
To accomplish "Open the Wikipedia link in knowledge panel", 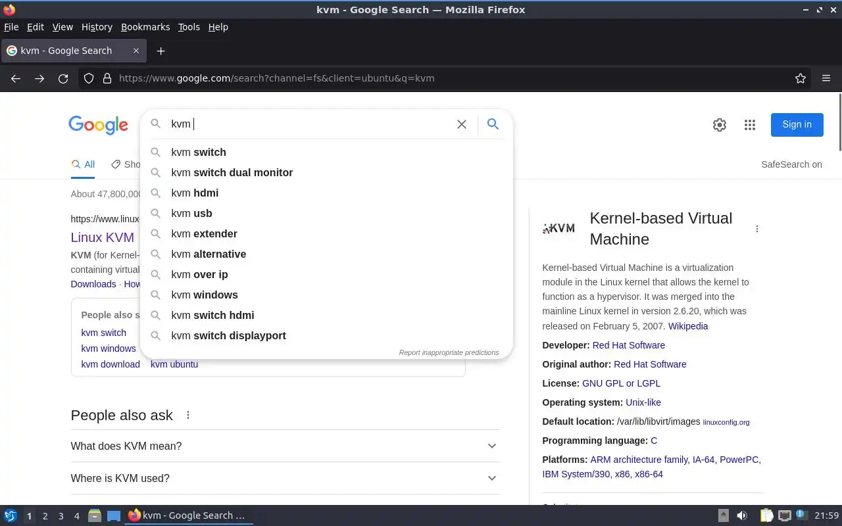I will tap(688, 326).
